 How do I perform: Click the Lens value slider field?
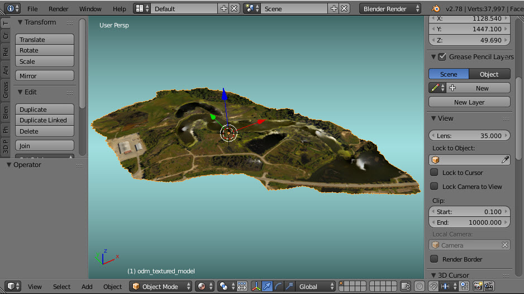pyautogui.click(x=469, y=136)
